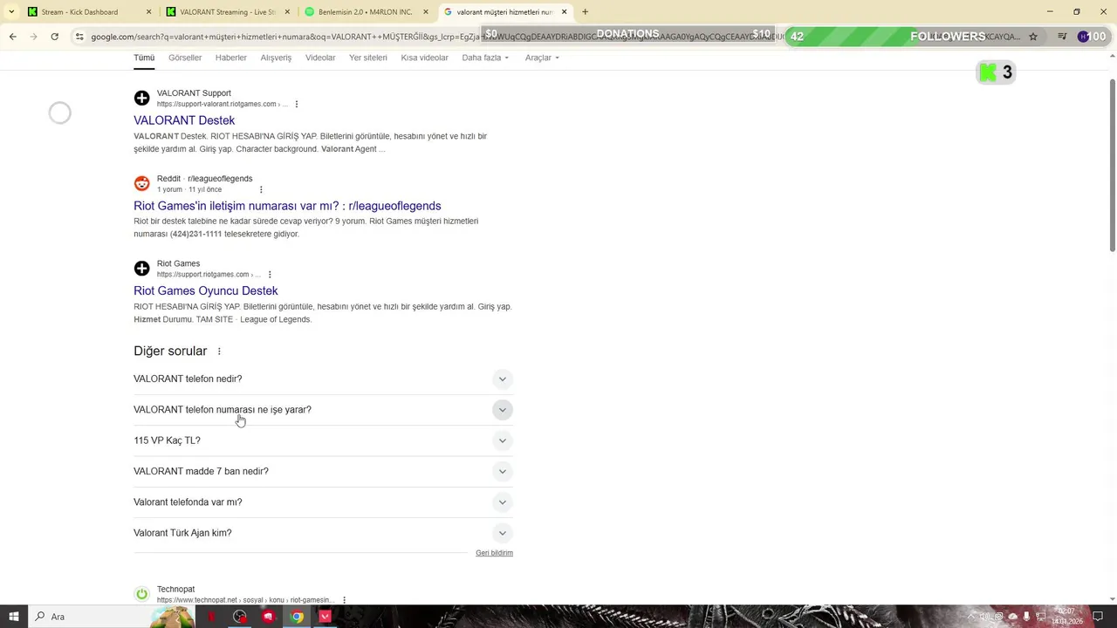Open more options beside Diğer sorular heading
The image size is (1117, 628).
(219, 352)
